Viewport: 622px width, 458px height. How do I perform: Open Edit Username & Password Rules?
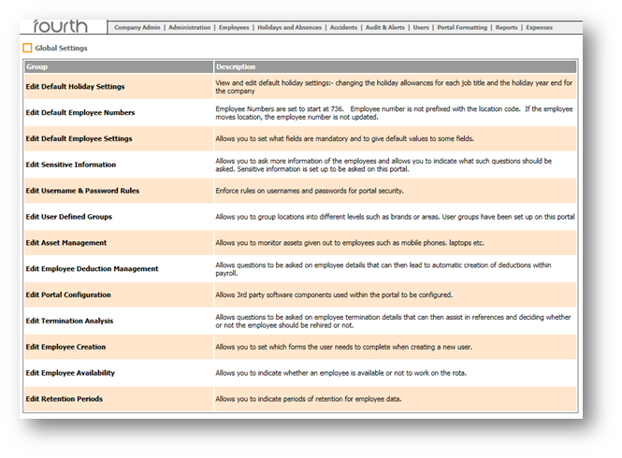point(82,191)
